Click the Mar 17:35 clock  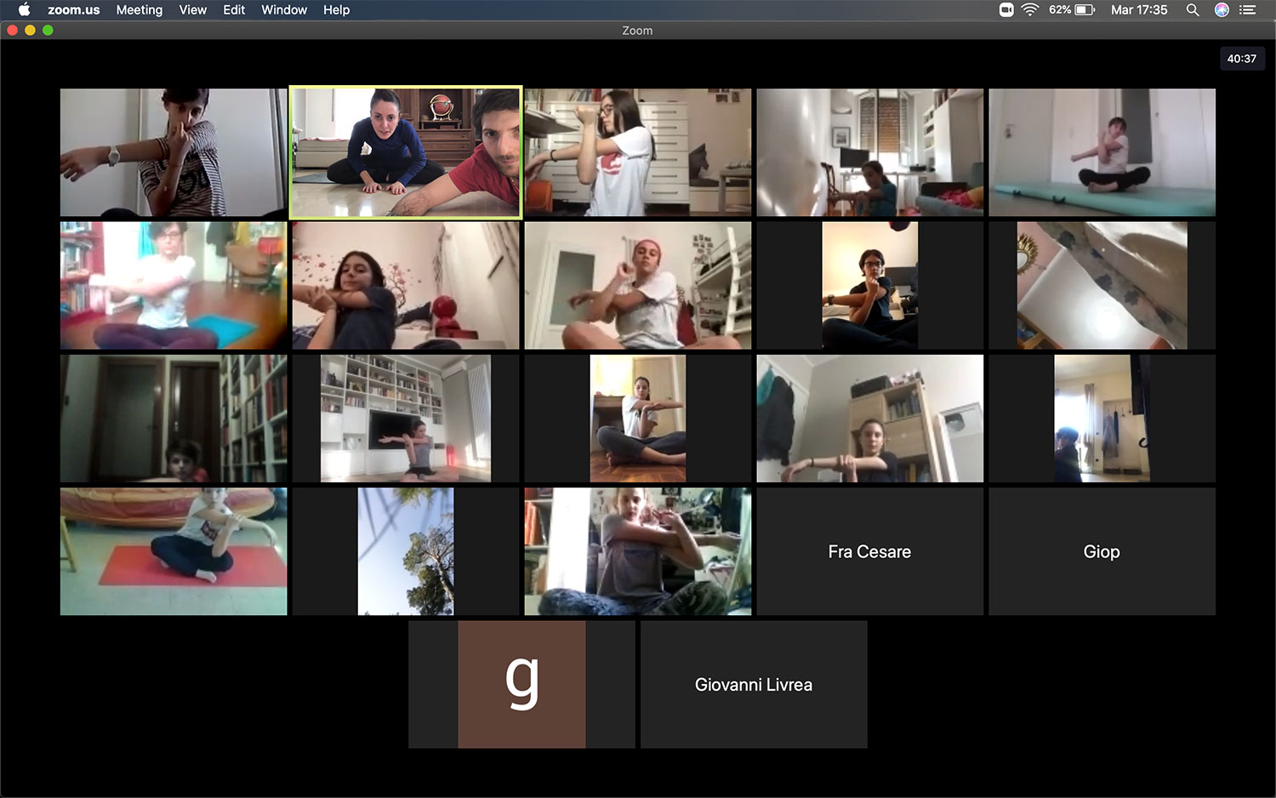point(1139,9)
